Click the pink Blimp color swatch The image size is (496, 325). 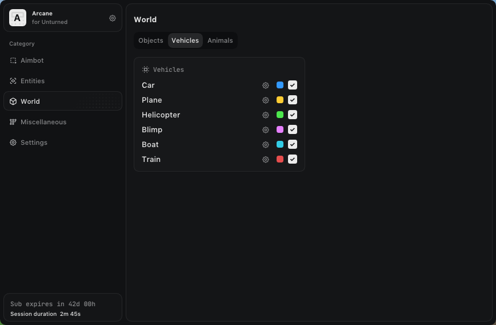pyautogui.click(x=280, y=130)
